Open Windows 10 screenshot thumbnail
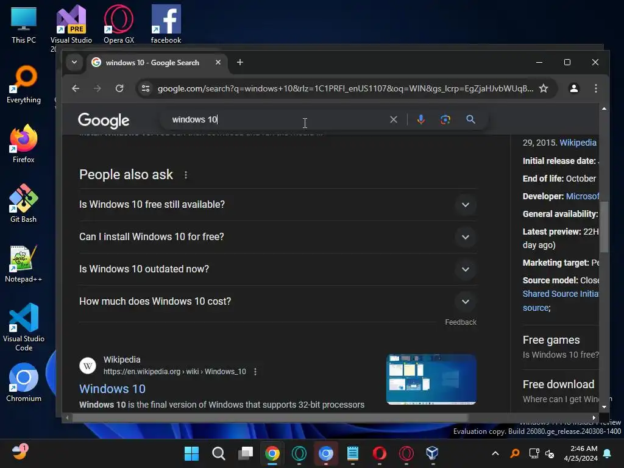Image resolution: width=624 pixels, height=468 pixels. coord(431,380)
